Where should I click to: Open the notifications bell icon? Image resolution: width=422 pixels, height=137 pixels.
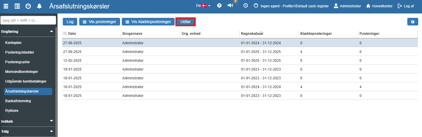tap(39, 6)
